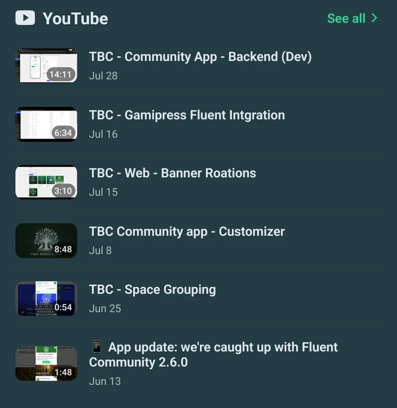Select the Jul 16 date label
The width and height of the screenshot is (397, 408).
tap(103, 134)
